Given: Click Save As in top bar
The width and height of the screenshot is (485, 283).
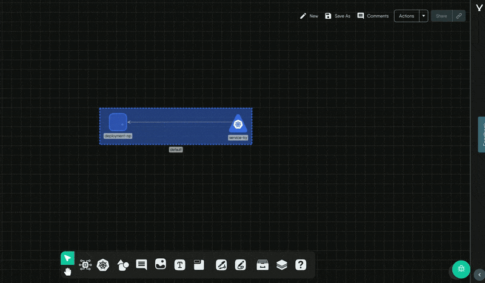Looking at the screenshot, I should tap(338, 16).
